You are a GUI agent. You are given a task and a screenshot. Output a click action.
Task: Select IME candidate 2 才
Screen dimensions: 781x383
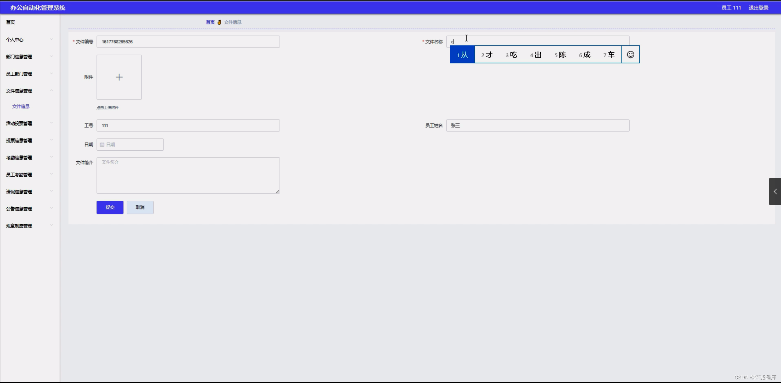(x=487, y=55)
